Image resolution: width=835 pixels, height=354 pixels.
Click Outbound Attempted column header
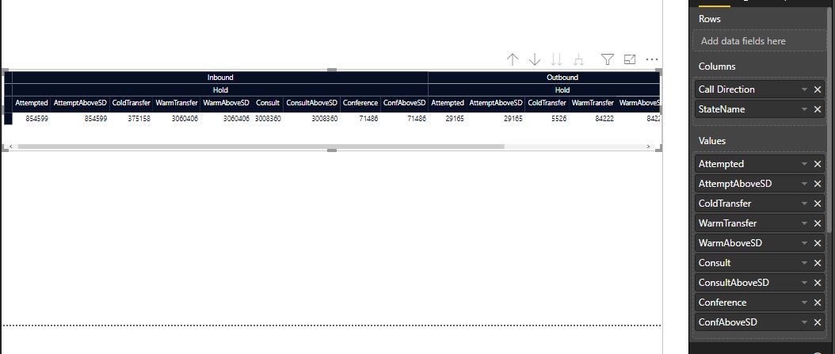tap(448, 103)
